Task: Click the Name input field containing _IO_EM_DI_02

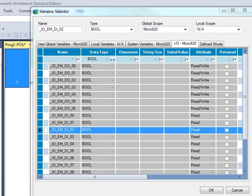Action: (60, 29)
